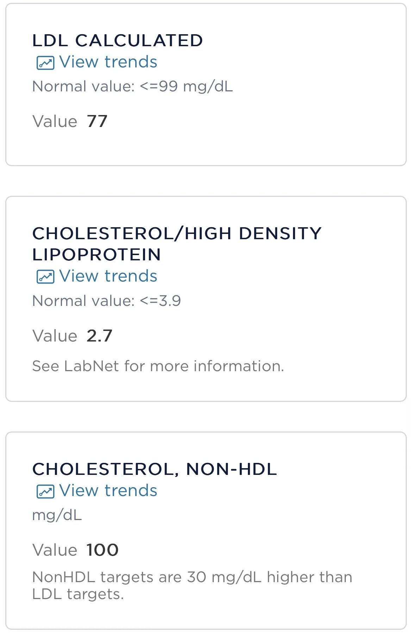Image resolution: width=412 pixels, height=634 pixels.
Task: Select the CHOLESTEROL, NON-HDL heading
Action: click(x=154, y=469)
